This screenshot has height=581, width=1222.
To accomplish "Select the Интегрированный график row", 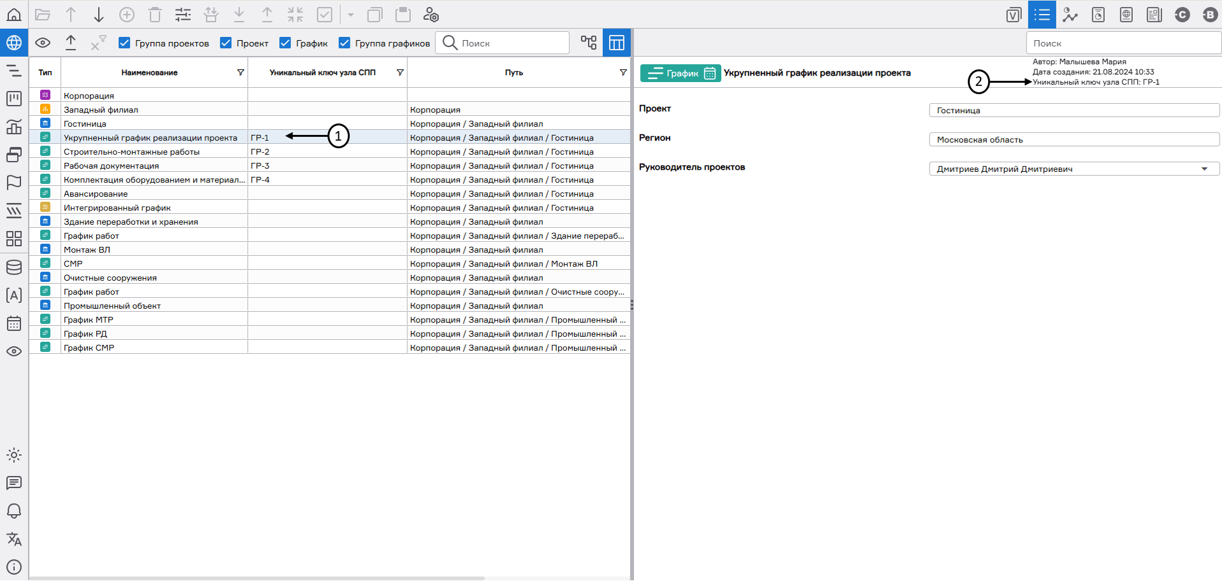I will tap(117, 208).
